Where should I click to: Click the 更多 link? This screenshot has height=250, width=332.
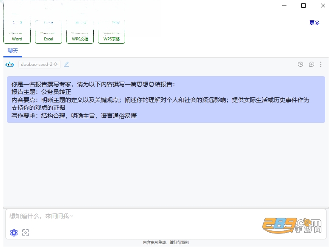[315, 23]
